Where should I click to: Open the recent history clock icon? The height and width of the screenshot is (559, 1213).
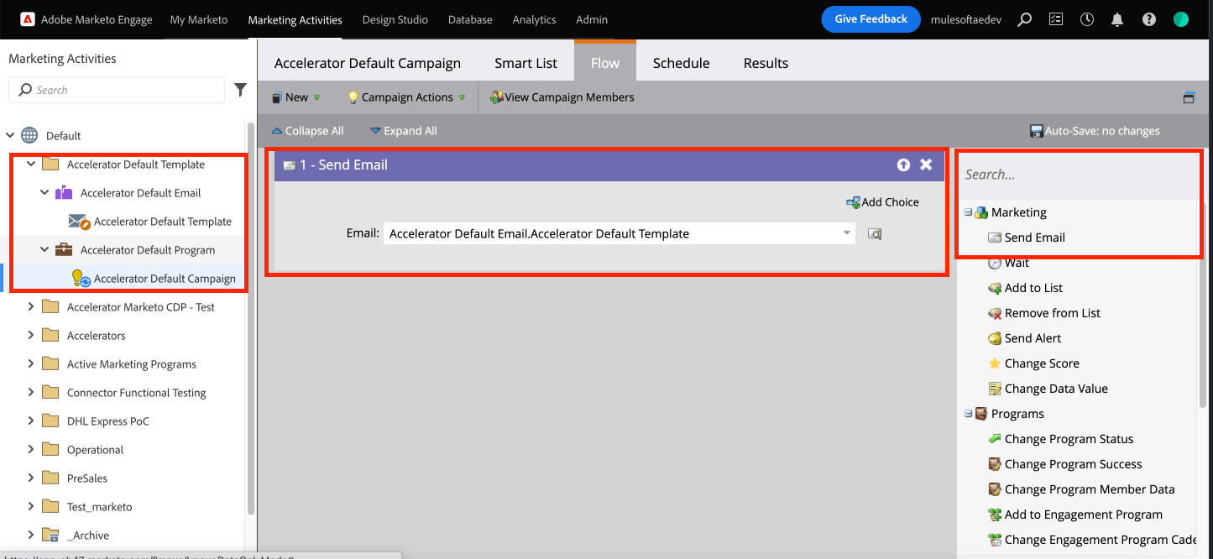tap(1087, 19)
